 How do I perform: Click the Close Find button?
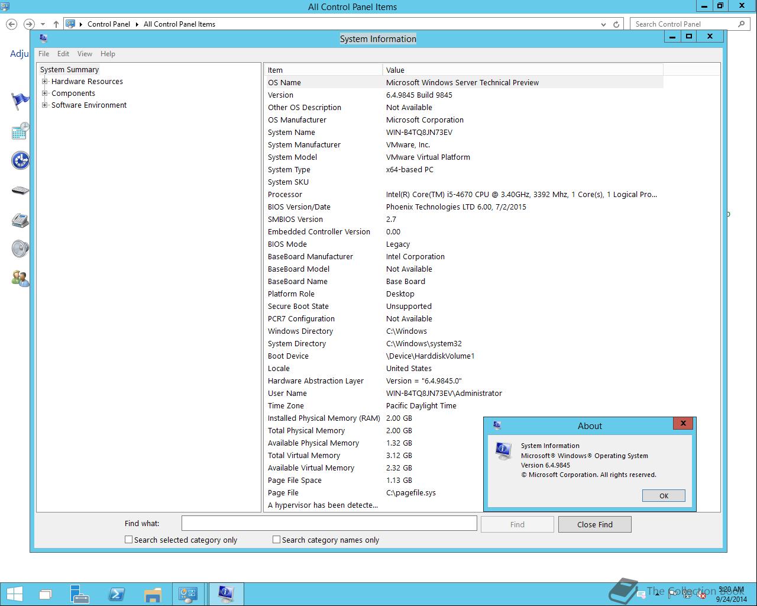(595, 524)
